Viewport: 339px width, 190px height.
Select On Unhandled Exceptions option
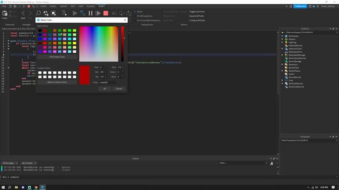pyautogui.click(x=147, y=20)
